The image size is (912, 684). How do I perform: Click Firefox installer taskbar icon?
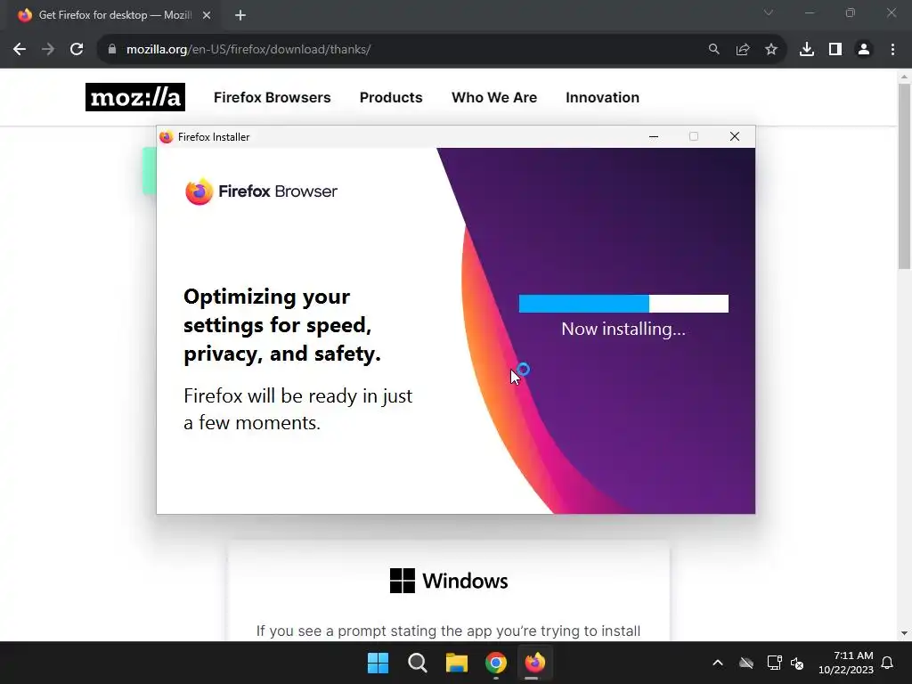click(535, 663)
